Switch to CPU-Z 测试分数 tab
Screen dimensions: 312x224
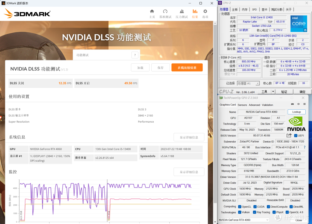pos(276,10)
